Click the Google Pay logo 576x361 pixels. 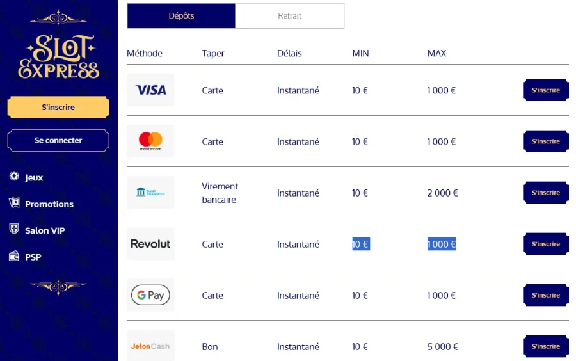point(150,295)
